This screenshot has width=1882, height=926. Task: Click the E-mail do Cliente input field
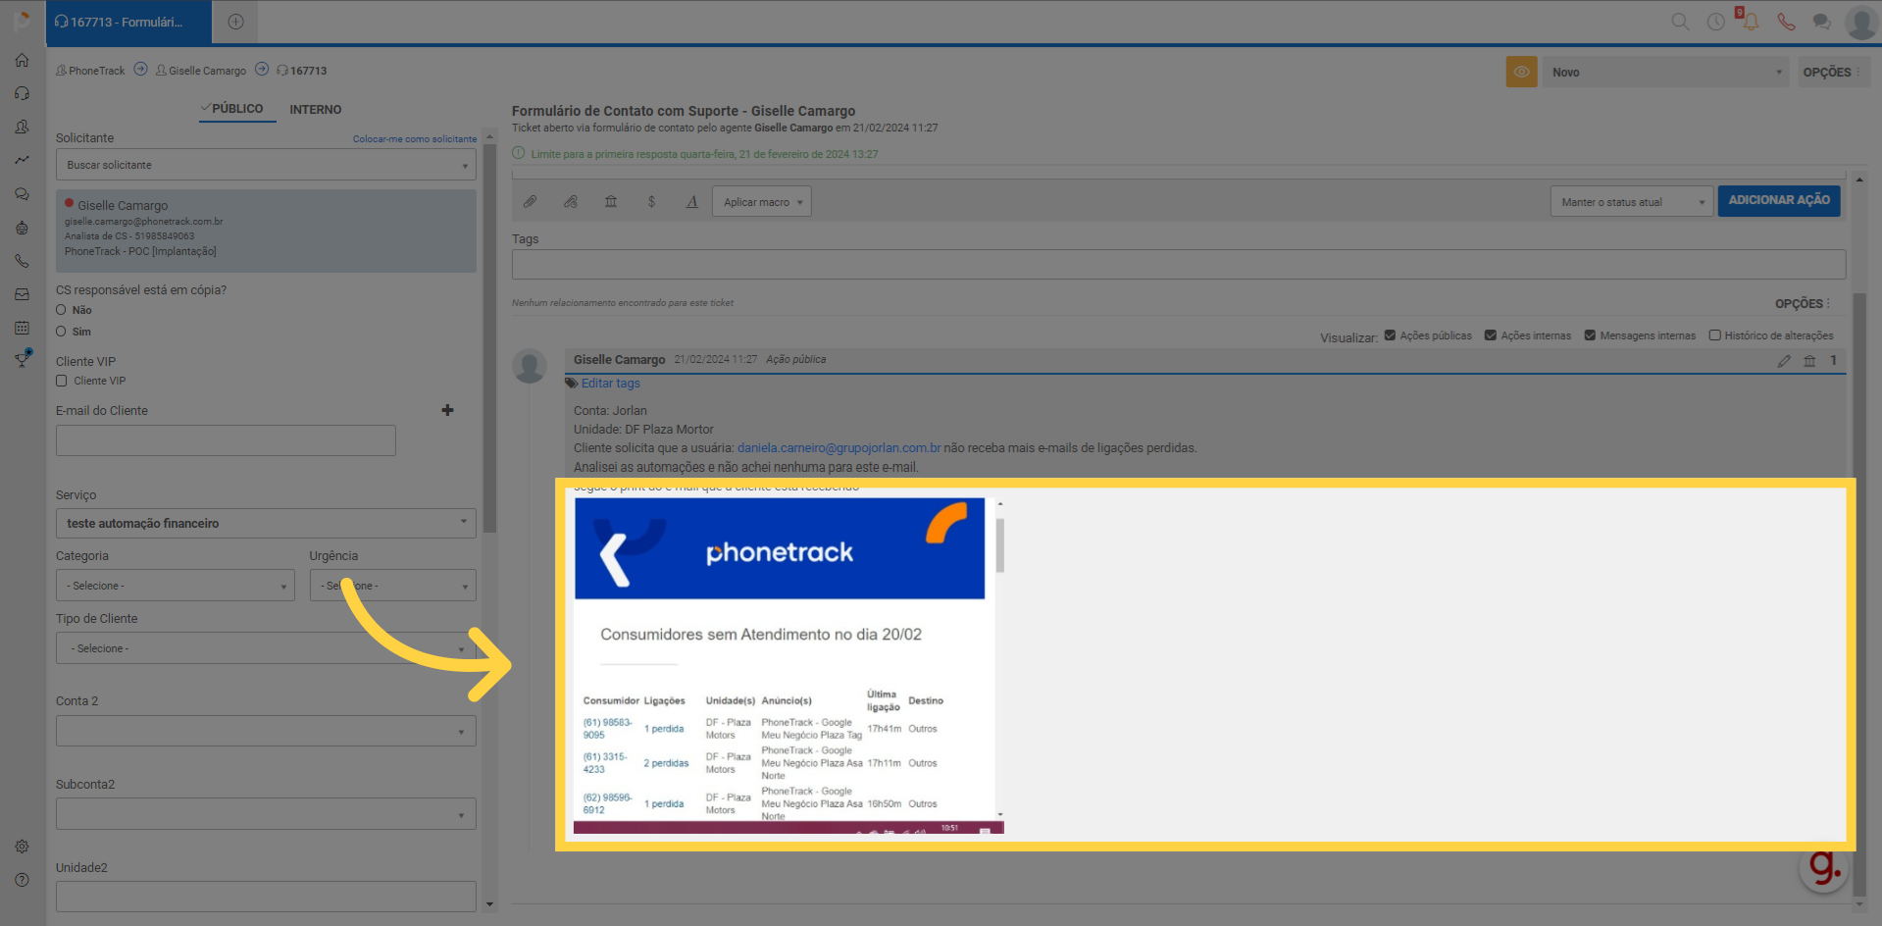226,440
